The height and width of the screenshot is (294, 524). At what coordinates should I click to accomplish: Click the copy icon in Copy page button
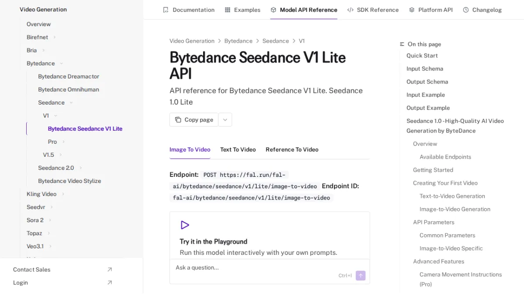click(x=178, y=120)
